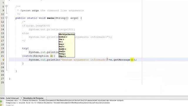
Task: Switch to the Saída - Aula4 (clean,jar) tab
Action: 10,98
